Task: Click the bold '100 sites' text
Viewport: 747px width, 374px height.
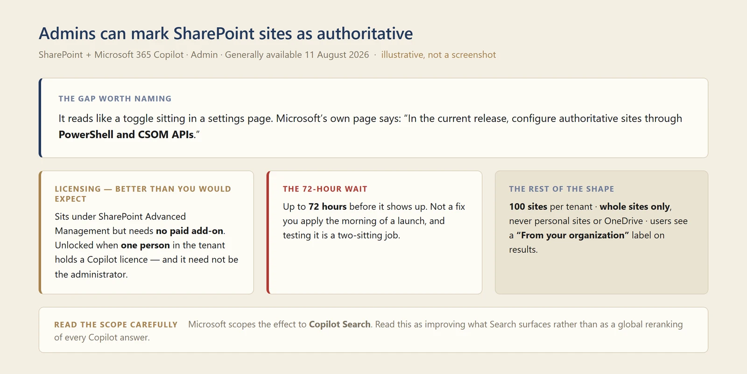Action: (528, 207)
